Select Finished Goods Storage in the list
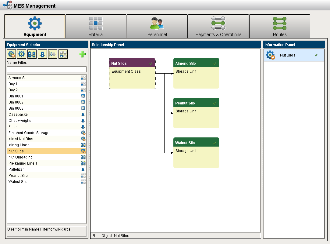 pyautogui.click(x=29, y=133)
